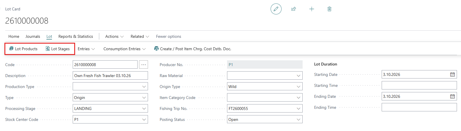Viewport: 461px width, 131px height.
Task: Open Starting Date calendar picker
Action: [452, 74]
